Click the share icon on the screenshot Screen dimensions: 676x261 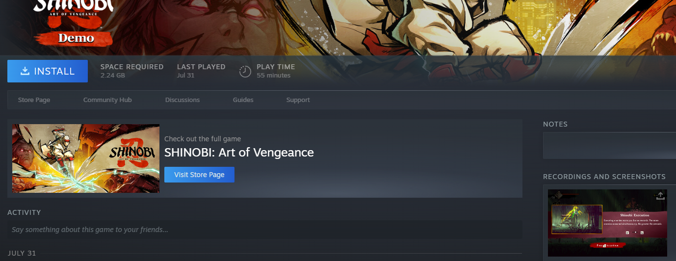[x=660, y=196]
